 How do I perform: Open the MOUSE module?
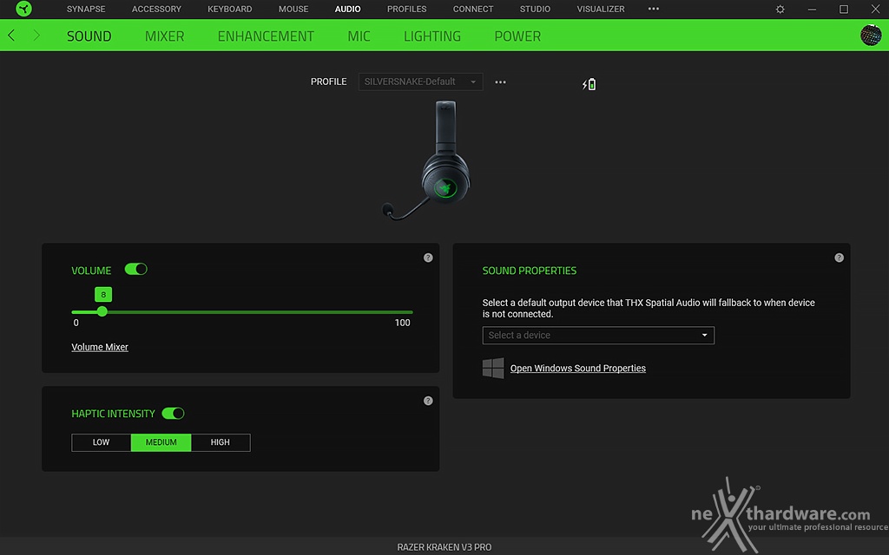293,9
